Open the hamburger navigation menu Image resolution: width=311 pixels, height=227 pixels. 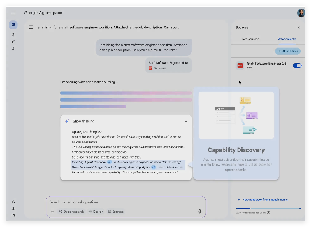(x=13, y=13)
